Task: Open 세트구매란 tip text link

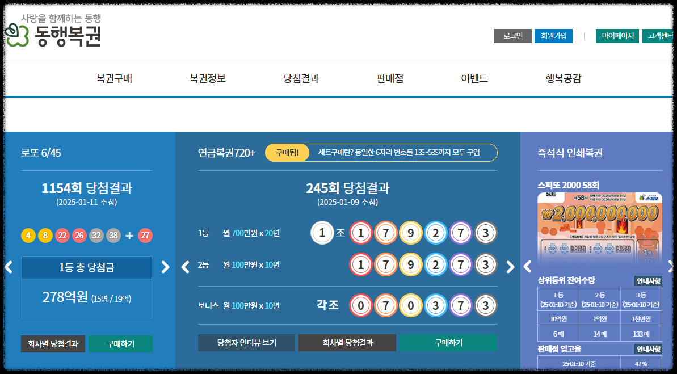Action: (x=399, y=153)
